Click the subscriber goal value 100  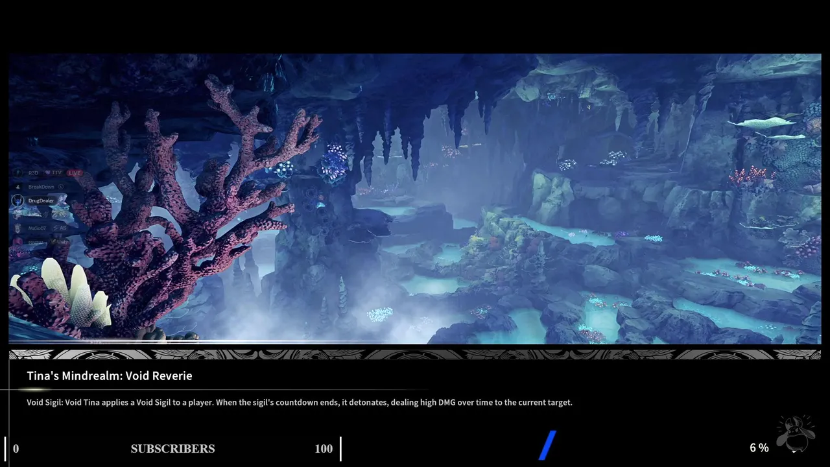(x=324, y=449)
